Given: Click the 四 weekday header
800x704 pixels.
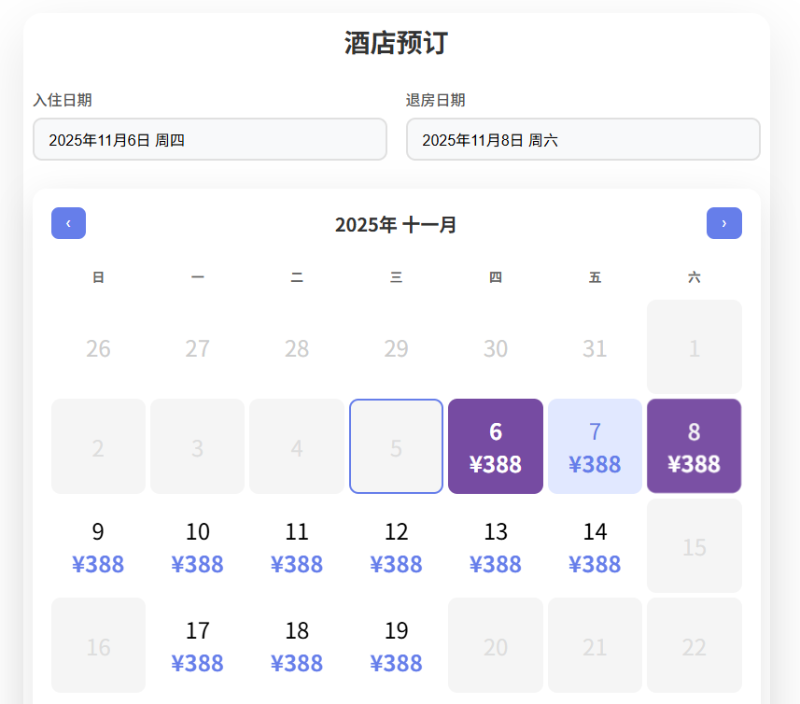Looking at the screenshot, I should point(496,277).
